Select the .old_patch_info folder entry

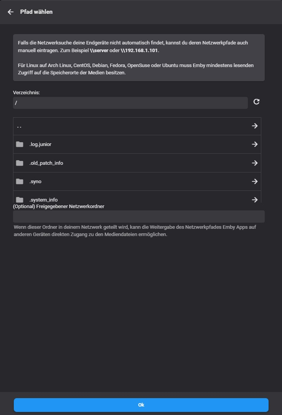46,163
